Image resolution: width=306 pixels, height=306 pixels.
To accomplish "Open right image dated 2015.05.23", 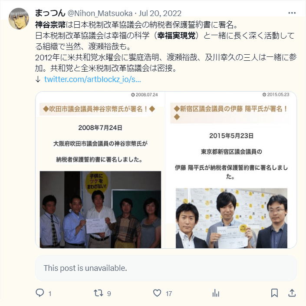I will [231, 170].
